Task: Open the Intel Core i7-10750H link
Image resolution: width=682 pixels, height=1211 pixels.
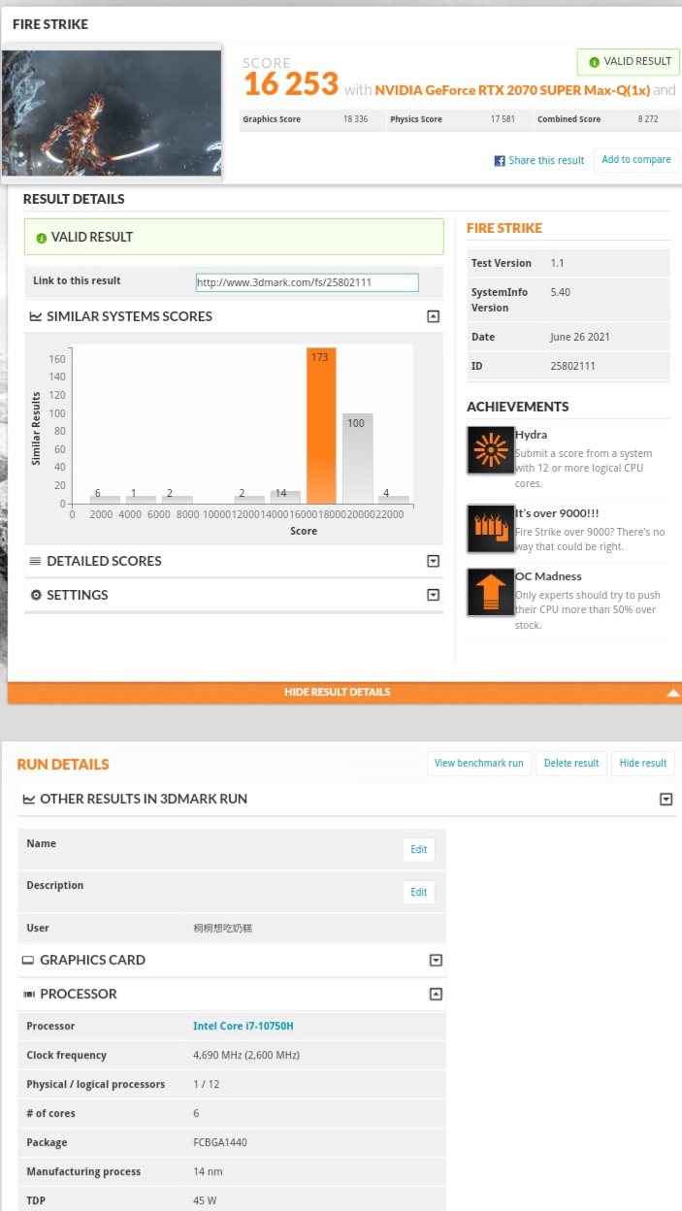Action: (244, 1027)
